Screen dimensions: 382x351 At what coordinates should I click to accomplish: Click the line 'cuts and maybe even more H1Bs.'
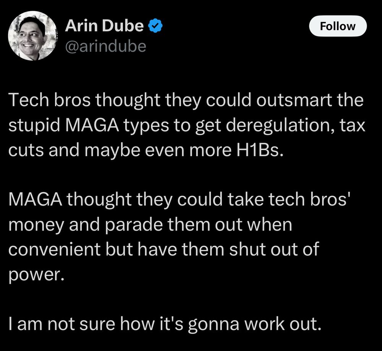pyautogui.click(x=146, y=150)
